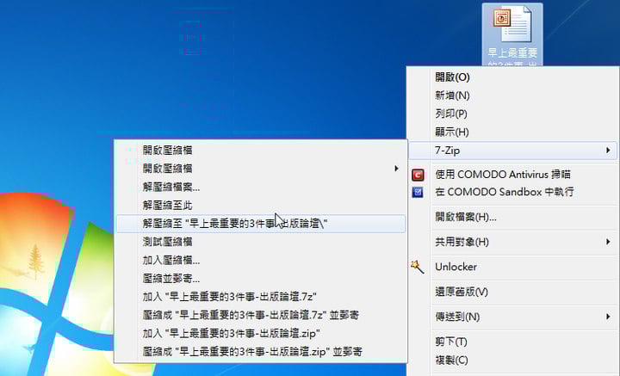620x376 pixels.
Task: Click the COMODO Sandbox blue icon
Action: click(418, 193)
